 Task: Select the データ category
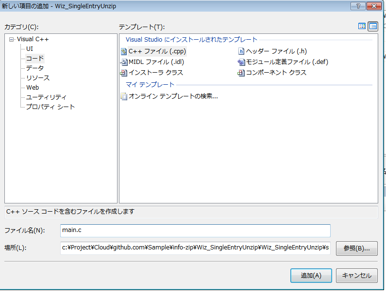click(35, 68)
